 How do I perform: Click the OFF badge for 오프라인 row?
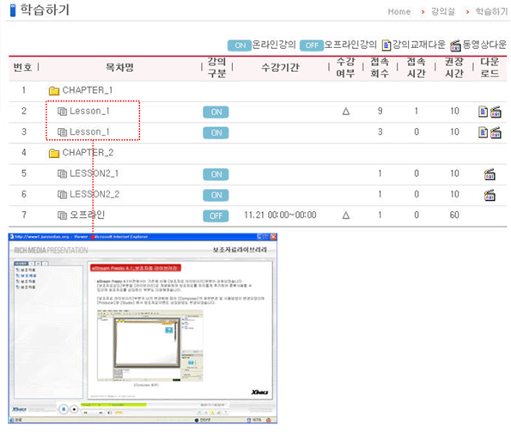pyautogui.click(x=216, y=215)
